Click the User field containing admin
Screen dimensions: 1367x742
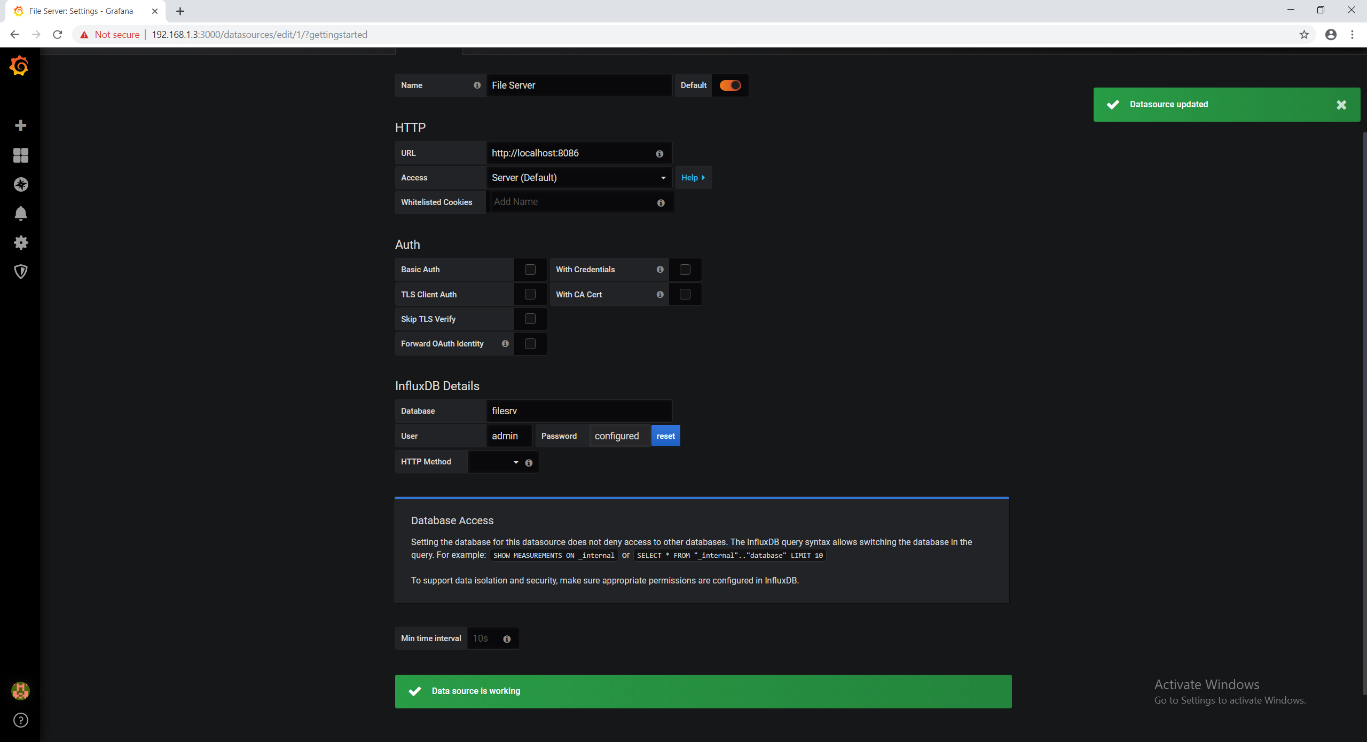[509, 436]
